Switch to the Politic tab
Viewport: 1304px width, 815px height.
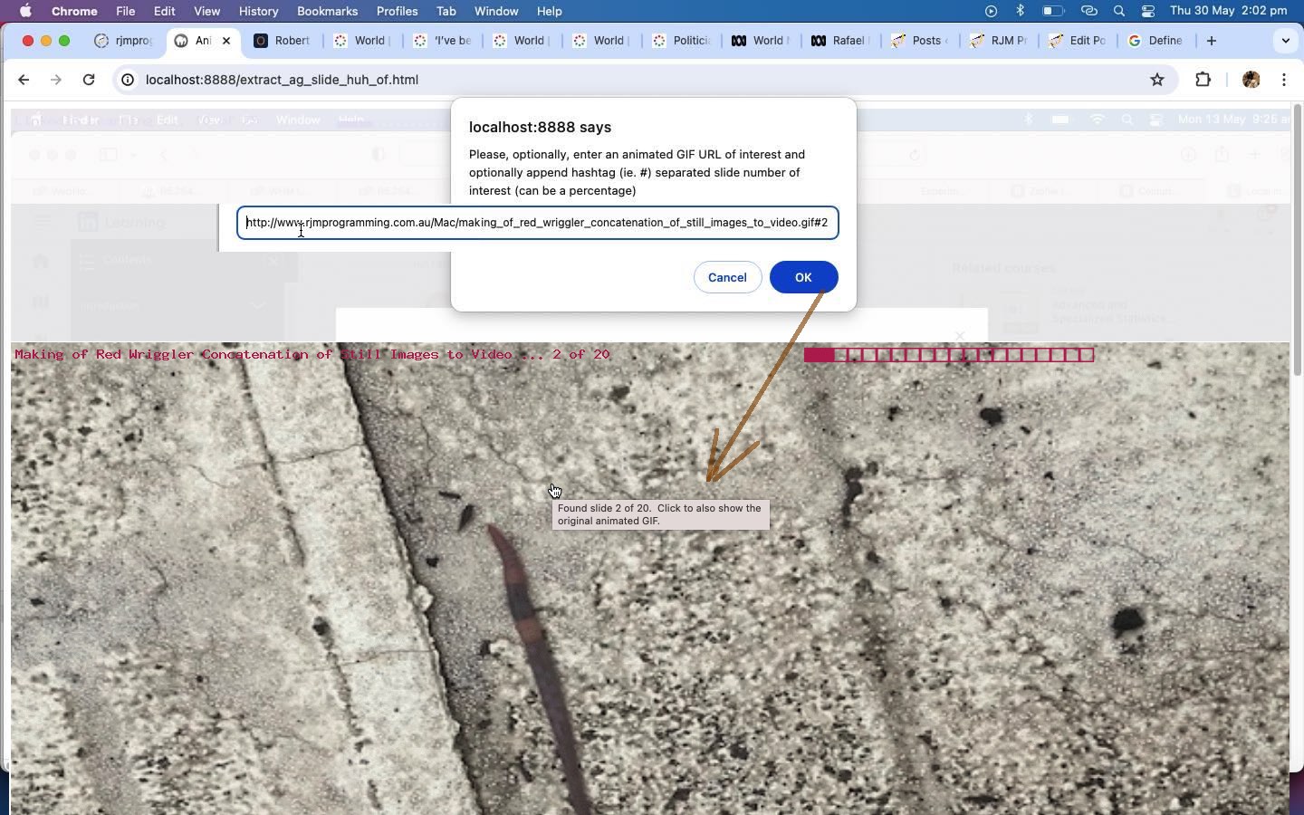[682, 41]
